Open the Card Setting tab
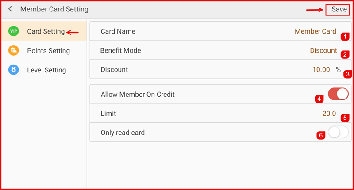This screenshot has height=190, width=354. [46, 31]
